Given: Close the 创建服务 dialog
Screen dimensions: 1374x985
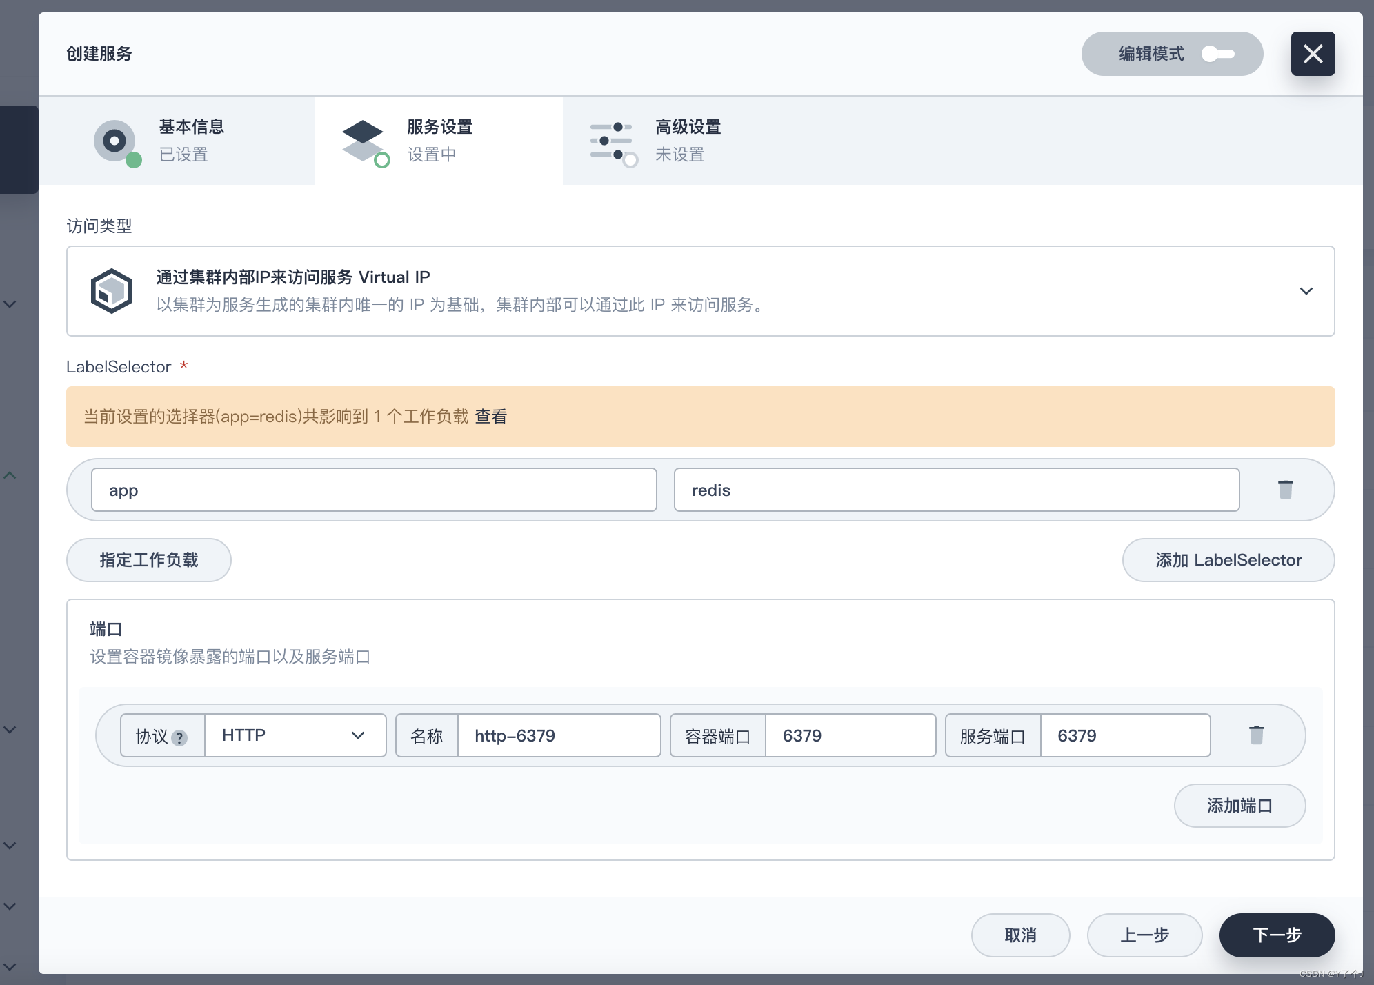Looking at the screenshot, I should pyautogui.click(x=1313, y=54).
